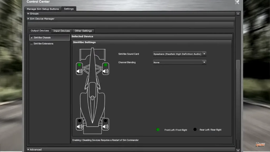Image resolution: width=270 pixels, height=152 pixels.
Task: Click the scrollbar down arrow
Action: 238,150
